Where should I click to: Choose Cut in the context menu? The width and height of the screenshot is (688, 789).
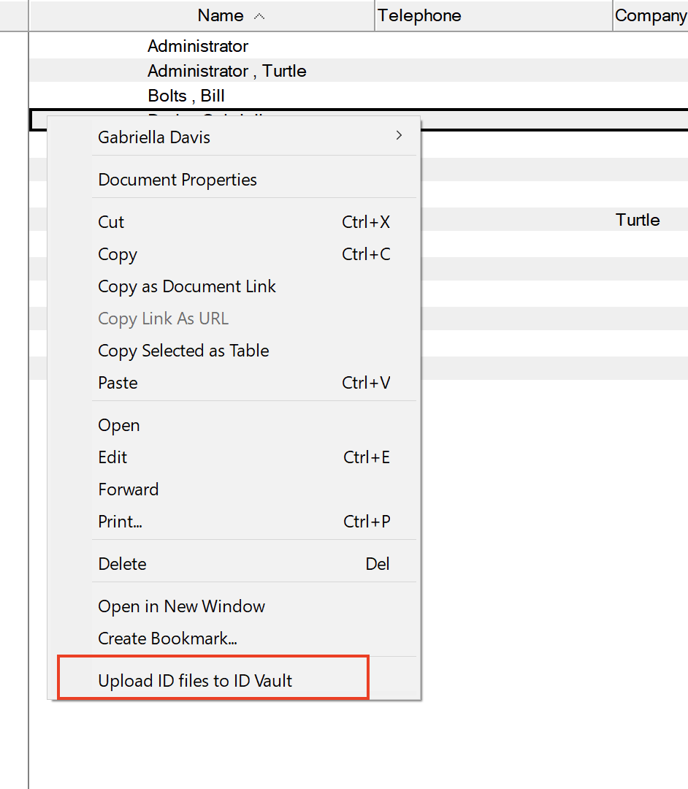(111, 222)
